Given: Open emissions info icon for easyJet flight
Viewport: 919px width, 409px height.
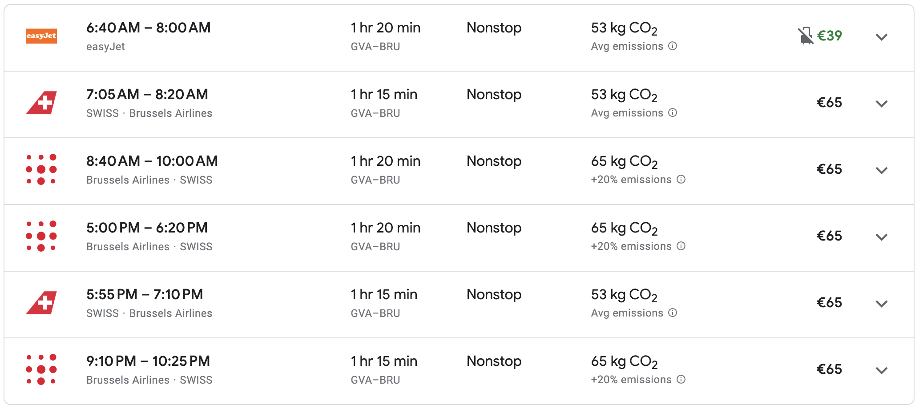Looking at the screenshot, I should click(673, 46).
